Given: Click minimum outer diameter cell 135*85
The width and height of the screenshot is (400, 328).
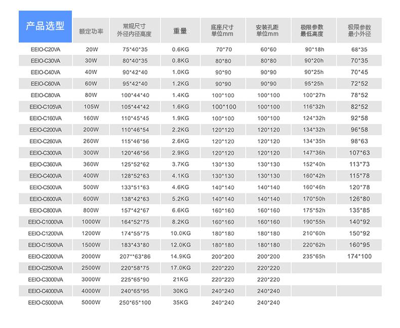Looking at the screenshot, I should pyautogui.click(x=359, y=211).
